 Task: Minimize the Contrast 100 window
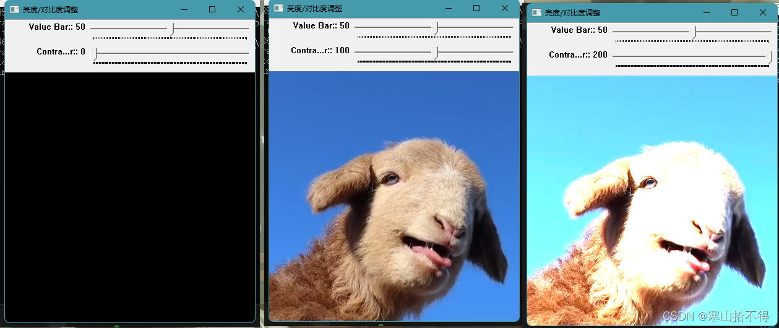point(448,8)
